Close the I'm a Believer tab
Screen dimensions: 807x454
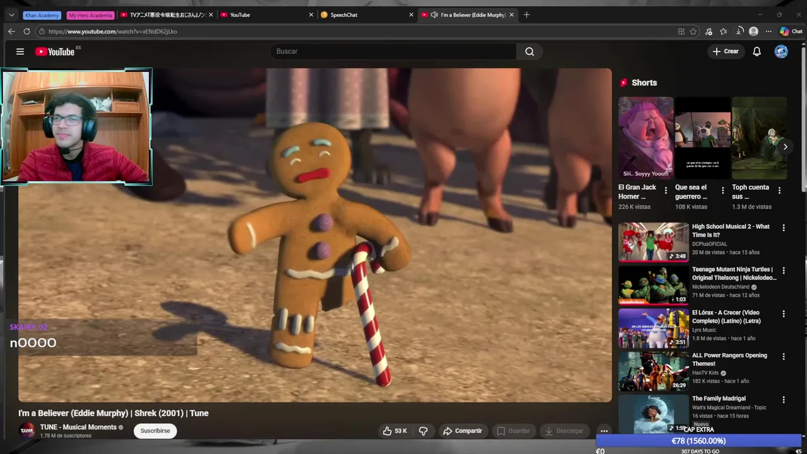click(x=511, y=15)
